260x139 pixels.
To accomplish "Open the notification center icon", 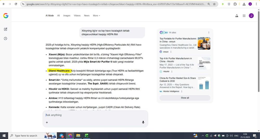I will pyautogui.click(x=255, y=136).
